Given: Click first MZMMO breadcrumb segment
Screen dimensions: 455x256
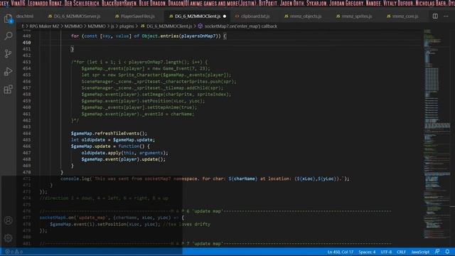Looking at the screenshot, I should [x=73, y=26].
